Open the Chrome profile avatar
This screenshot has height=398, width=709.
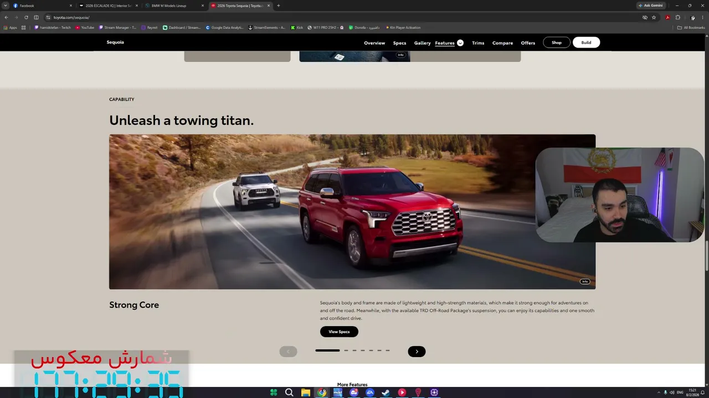692,17
